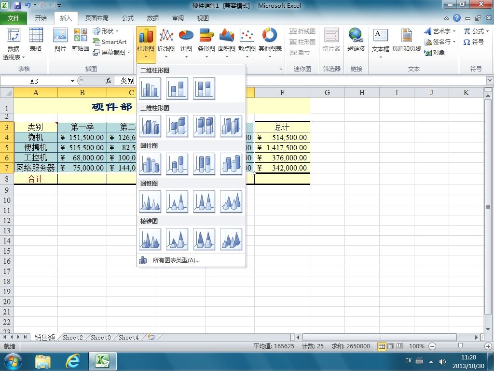494x371 pixels.
Task: Insert a hyperlink (超链接)
Action: click(x=356, y=40)
